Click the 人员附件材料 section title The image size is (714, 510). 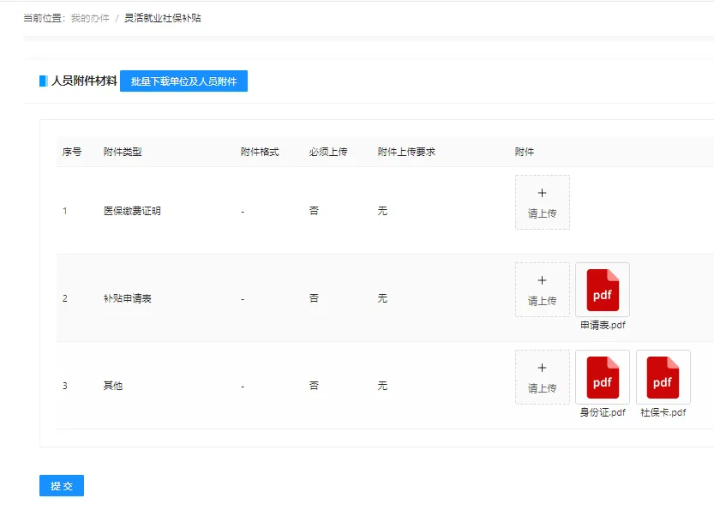[84, 81]
